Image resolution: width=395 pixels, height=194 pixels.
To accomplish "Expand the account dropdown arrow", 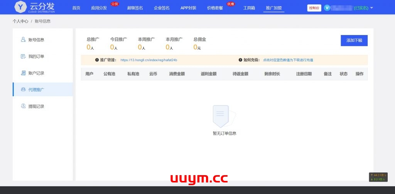I will pos(371,8).
